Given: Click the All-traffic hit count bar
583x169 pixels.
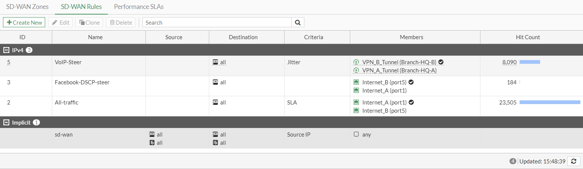Looking at the screenshot, I should (550, 103).
